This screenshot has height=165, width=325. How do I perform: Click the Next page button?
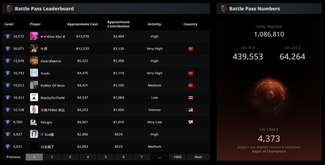[198, 157]
